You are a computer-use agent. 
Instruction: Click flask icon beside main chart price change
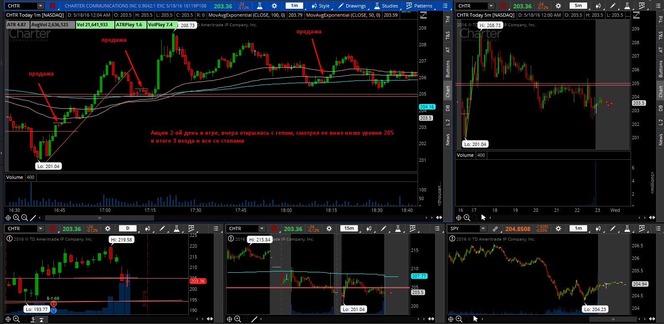point(260,6)
